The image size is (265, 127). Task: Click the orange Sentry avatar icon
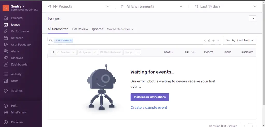tap(6, 8)
